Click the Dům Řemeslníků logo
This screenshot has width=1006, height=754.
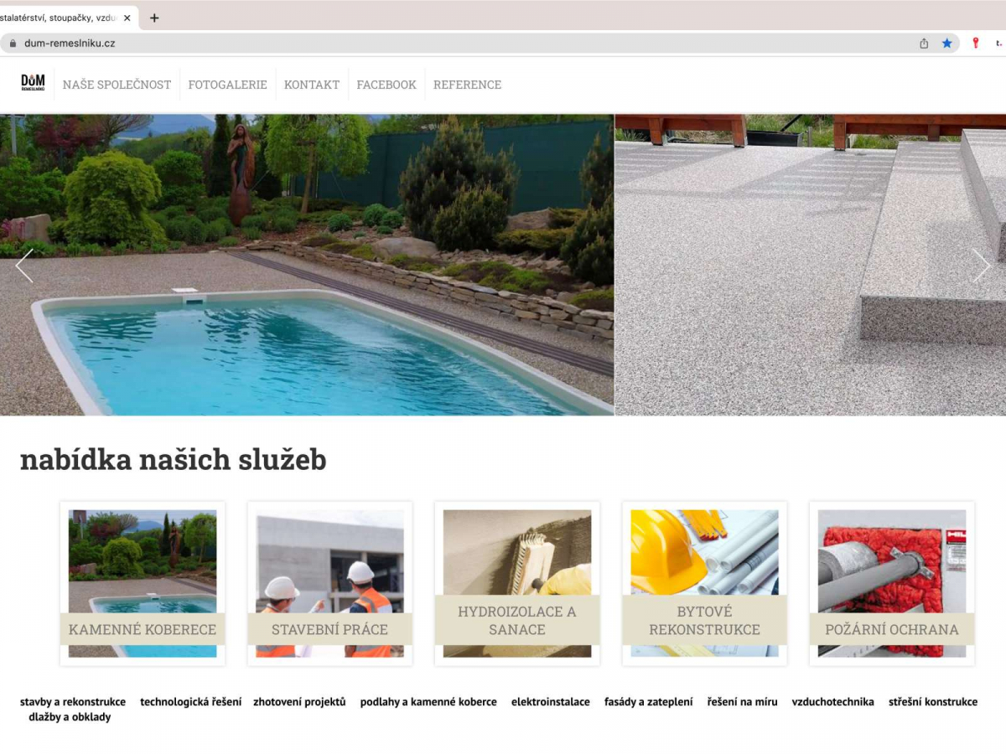34,83
